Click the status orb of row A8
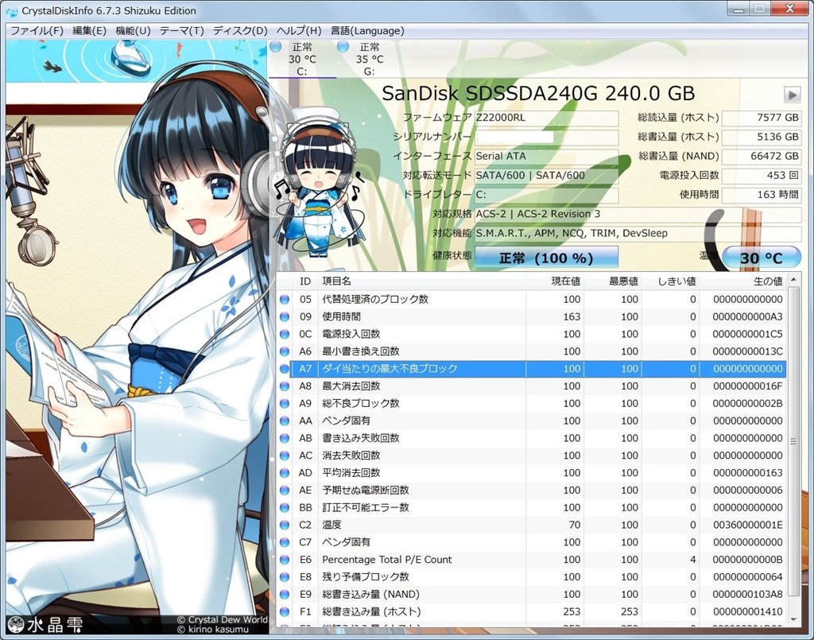The height and width of the screenshot is (640, 814). coord(285,386)
